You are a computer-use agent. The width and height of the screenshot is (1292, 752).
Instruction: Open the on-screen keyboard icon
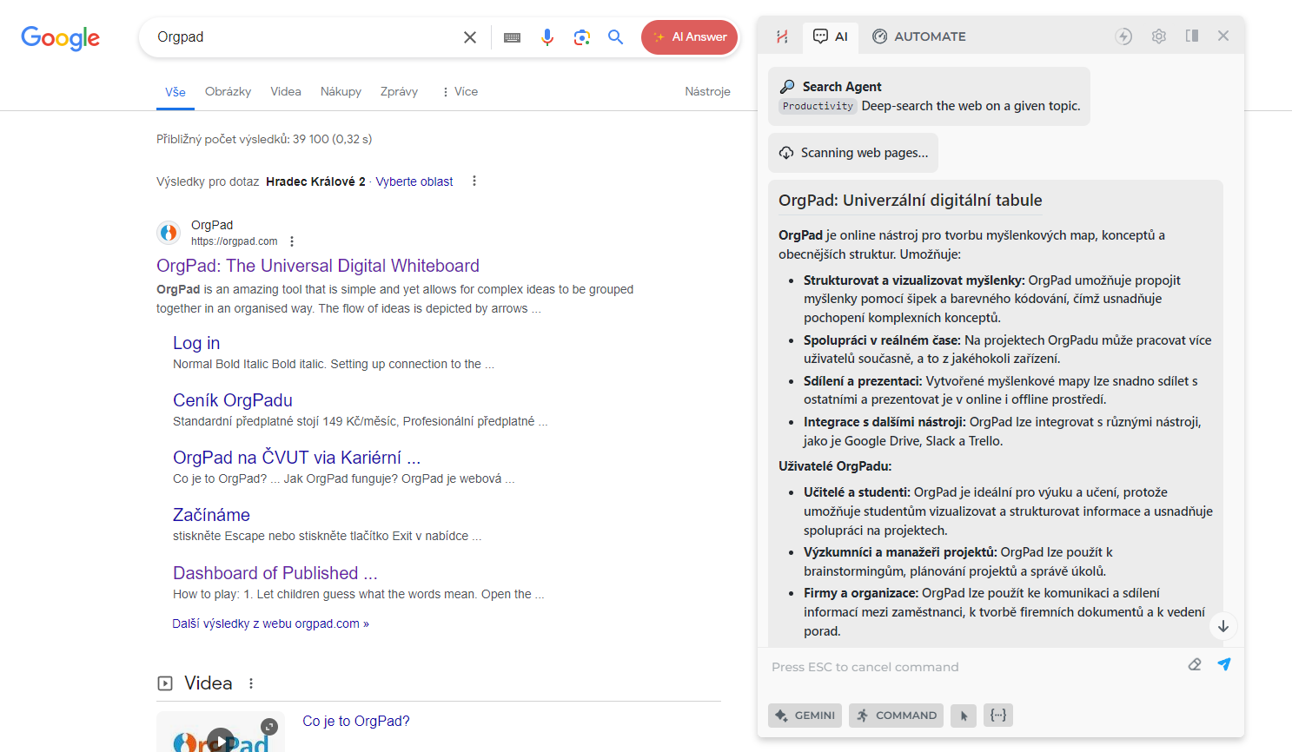pyautogui.click(x=512, y=37)
